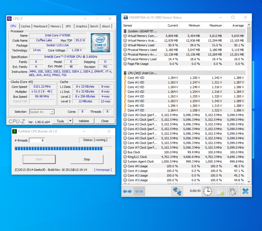Click Page File Usage sensor icon
262x231 pixels.
point(125,64)
